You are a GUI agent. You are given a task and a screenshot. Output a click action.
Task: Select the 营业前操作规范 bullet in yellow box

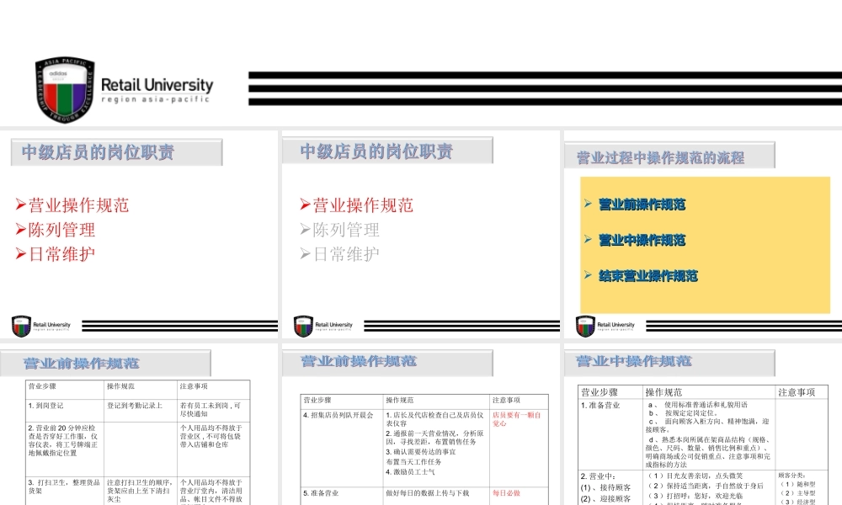(642, 205)
